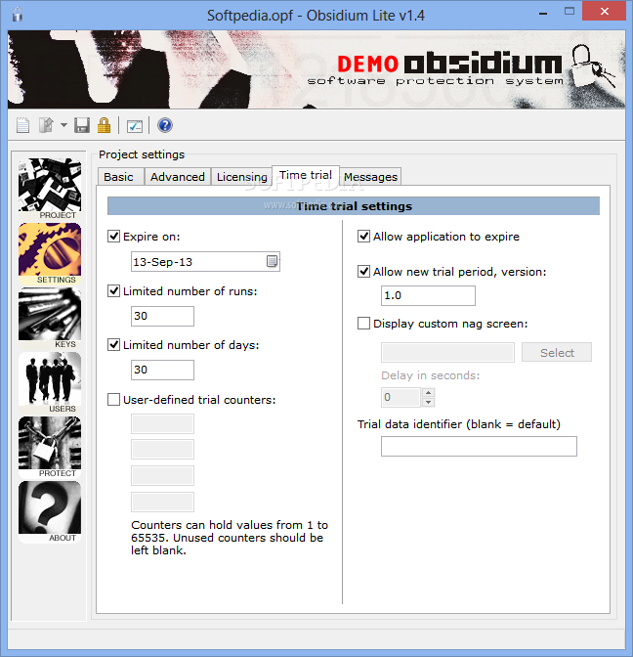Click the number of runs field

click(x=162, y=316)
